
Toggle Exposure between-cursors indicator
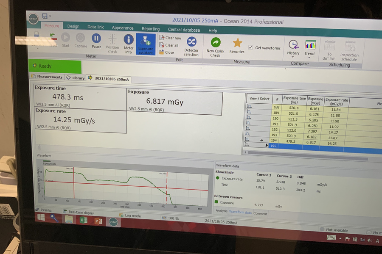point(216,202)
